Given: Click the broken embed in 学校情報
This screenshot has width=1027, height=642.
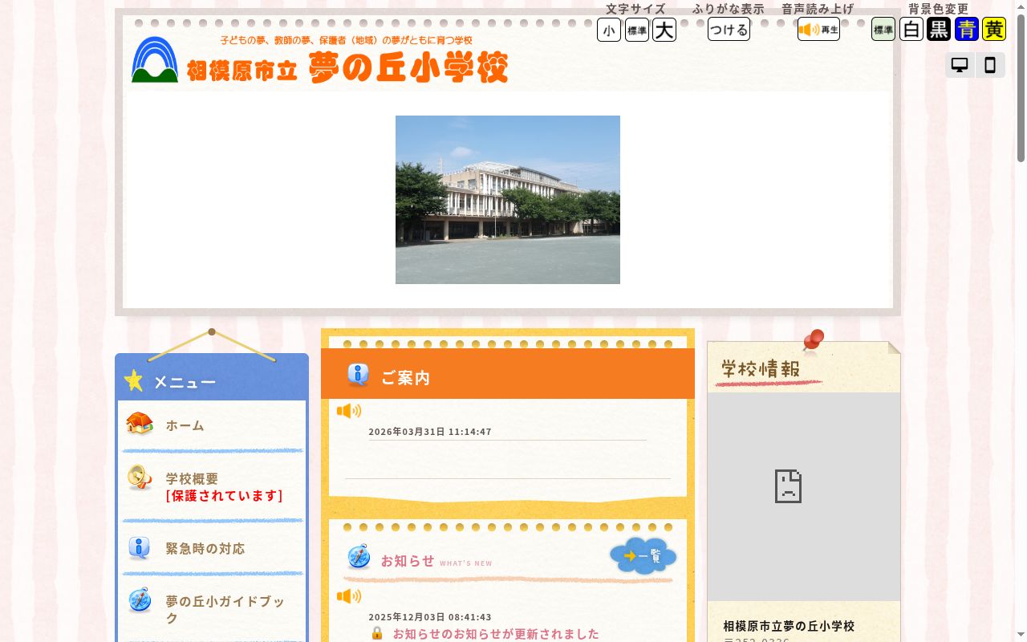Looking at the screenshot, I should click(804, 497).
